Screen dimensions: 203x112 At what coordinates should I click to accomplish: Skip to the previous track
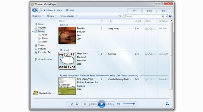[x=93, y=104]
